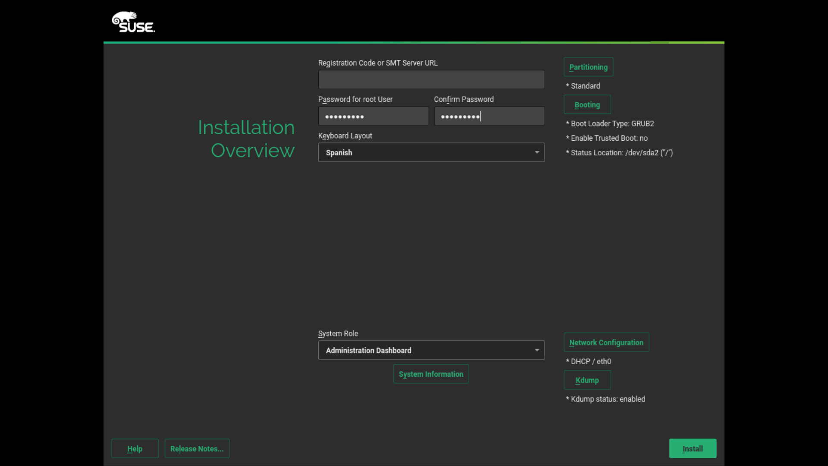The width and height of the screenshot is (828, 466).
Task: Click the Keyboard Layout dropdown arrow
Action: click(x=536, y=152)
